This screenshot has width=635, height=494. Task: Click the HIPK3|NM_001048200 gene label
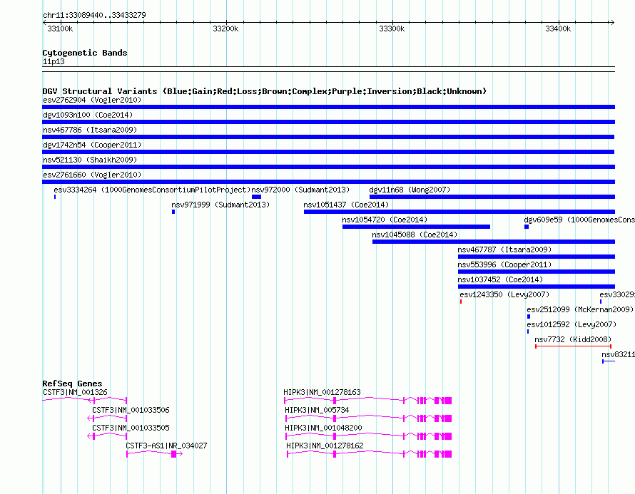coord(323,428)
